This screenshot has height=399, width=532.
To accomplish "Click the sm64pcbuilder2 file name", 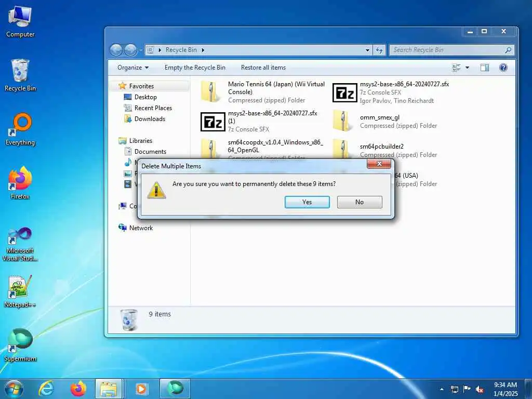I will (x=382, y=147).
